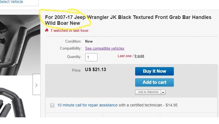Viewport: 219px width, 124px height.
Task: Click into the Quantity input field
Action: pyautogui.click(x=91, y=57)
